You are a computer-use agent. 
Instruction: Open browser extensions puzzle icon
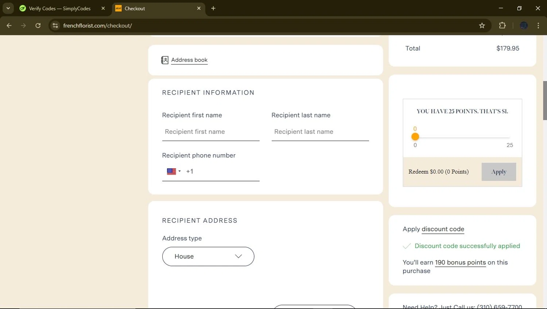click(x=502, y=26)
